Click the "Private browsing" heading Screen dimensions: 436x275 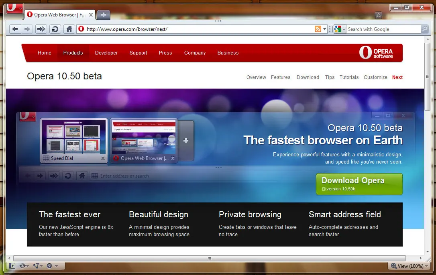tap(250, 214)
